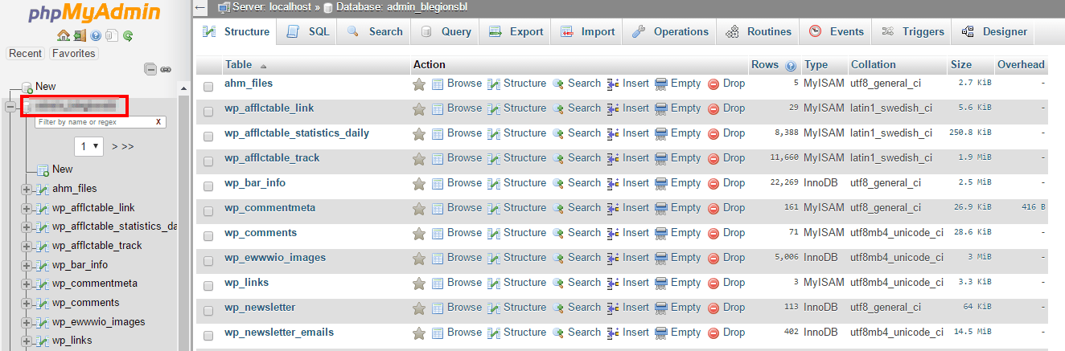Switch to Triggers tab

click(x=912, y=31)
